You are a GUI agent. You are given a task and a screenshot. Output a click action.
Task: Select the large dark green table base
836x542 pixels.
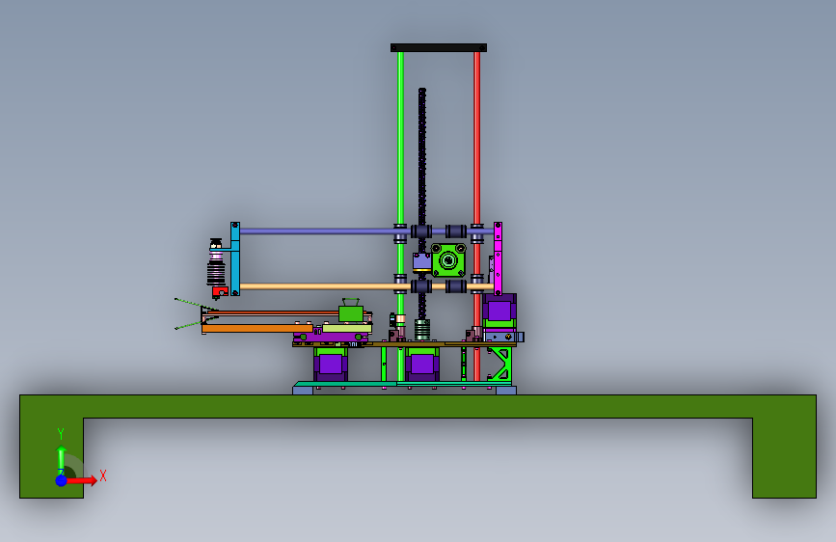click(x=418, y=407)
